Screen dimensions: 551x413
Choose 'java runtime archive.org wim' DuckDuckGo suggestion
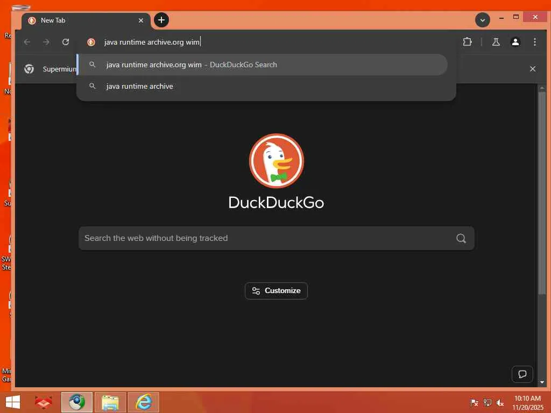click(x=263, y=65)
